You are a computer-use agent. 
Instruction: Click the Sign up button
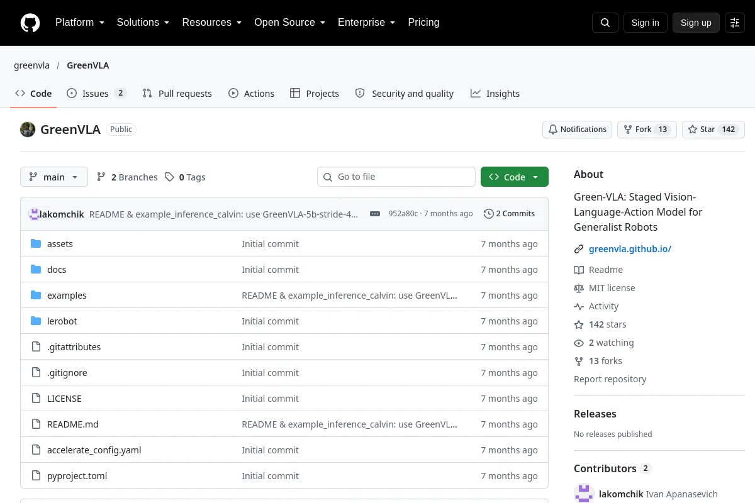click(x=696, y=23)
